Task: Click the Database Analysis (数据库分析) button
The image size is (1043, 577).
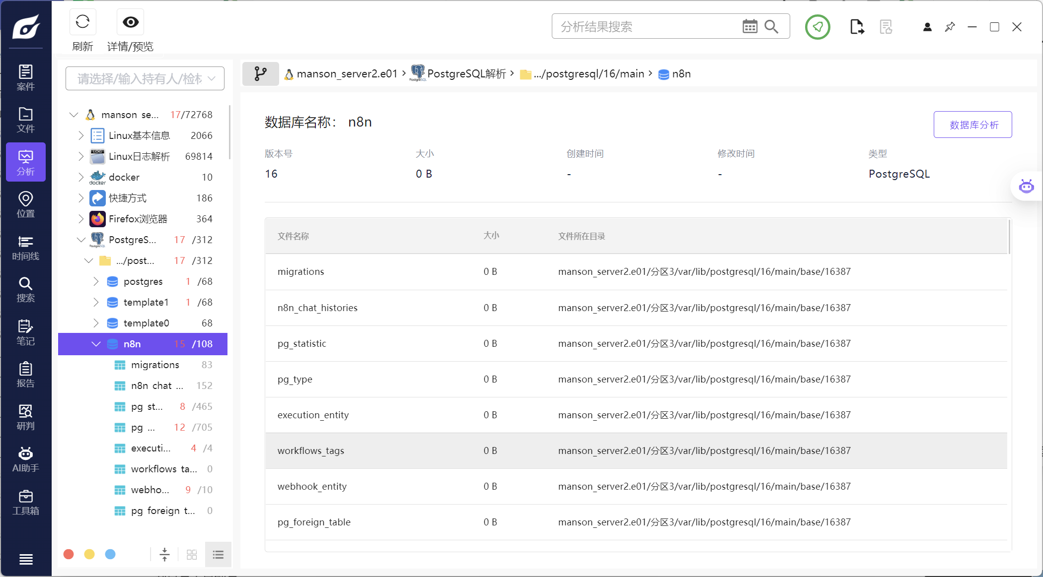Action: tap(972, 125)
